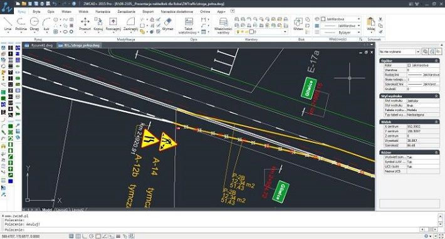This screenshot has width=445, height=239.
Task: Select the Linia line drawing tool
Action: 8,24
